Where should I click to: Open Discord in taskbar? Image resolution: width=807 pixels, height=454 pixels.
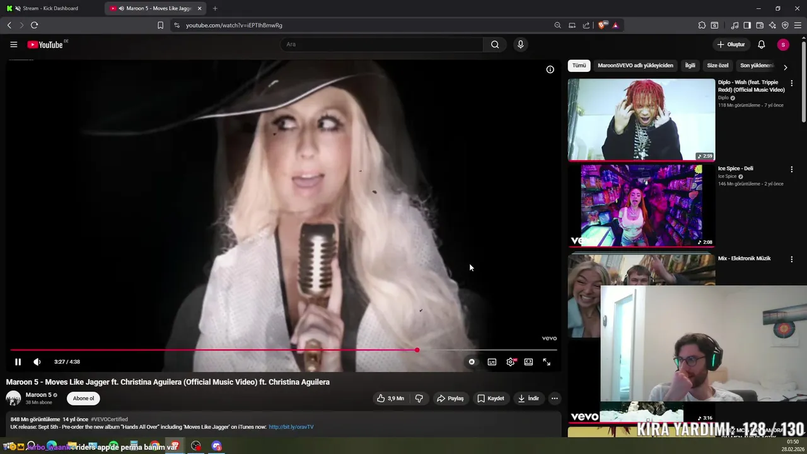pyautogui.click(x=217, y=446)
